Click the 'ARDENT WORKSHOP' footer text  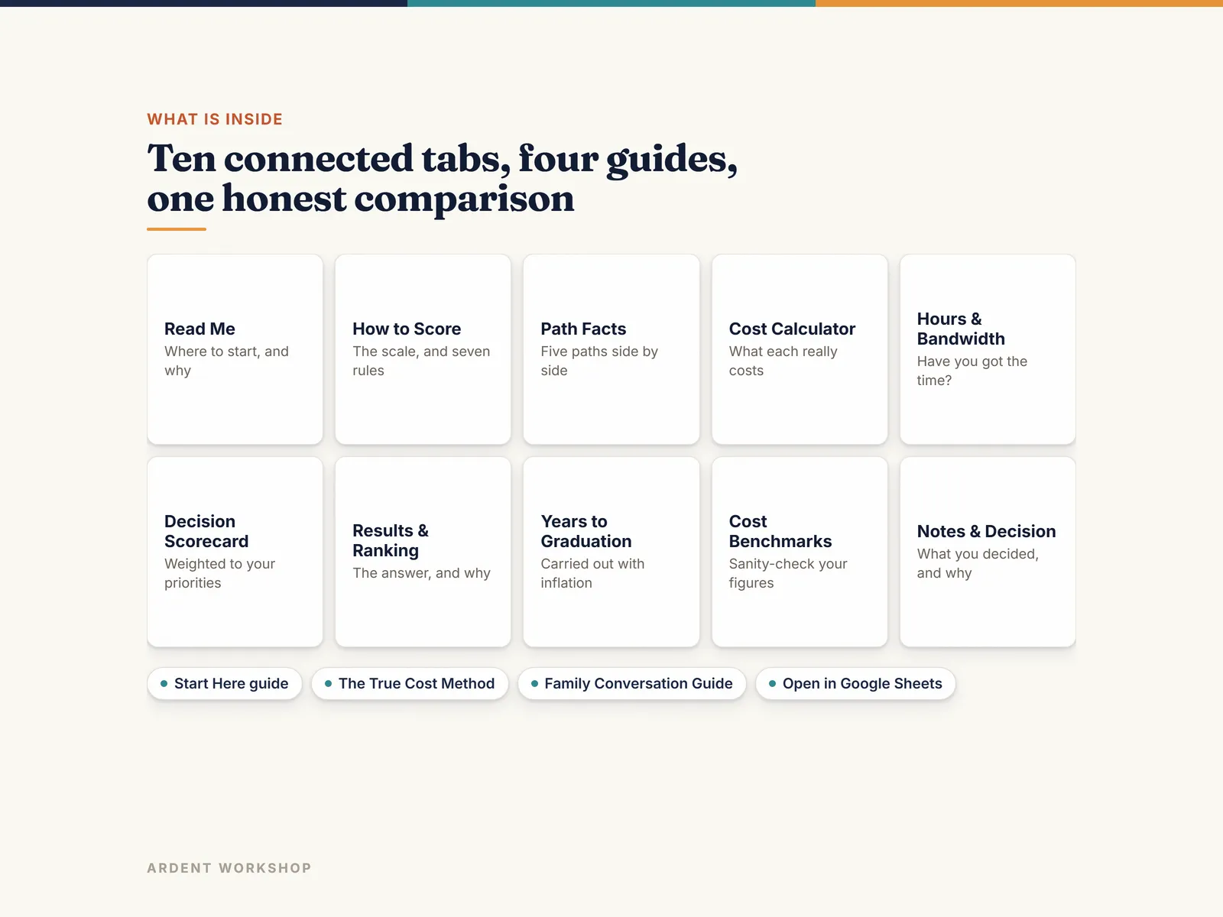tap(229, 868)
